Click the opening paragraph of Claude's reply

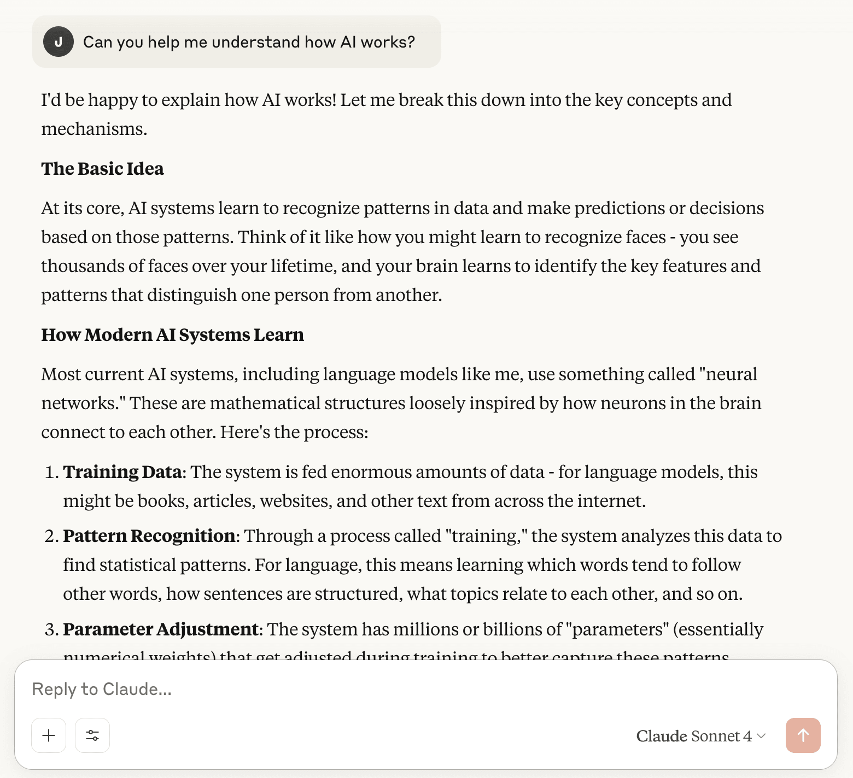pos(387,114)
